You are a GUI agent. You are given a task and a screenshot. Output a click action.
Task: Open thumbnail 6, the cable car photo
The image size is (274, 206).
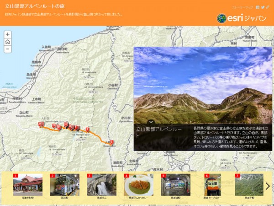(x=212, y=185)
